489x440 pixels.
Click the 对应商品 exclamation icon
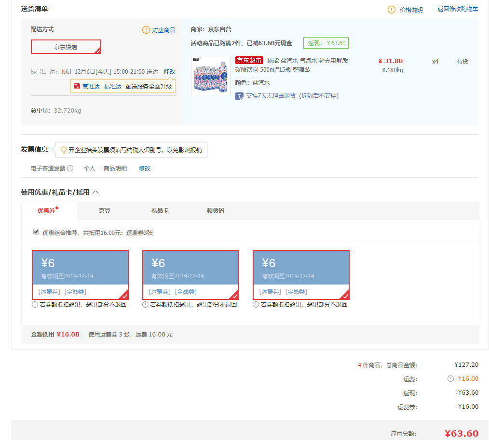(146, 30)
